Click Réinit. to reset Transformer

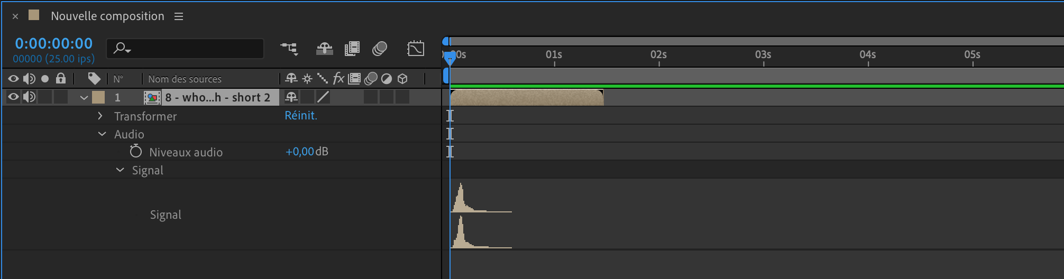click(301, 115)
